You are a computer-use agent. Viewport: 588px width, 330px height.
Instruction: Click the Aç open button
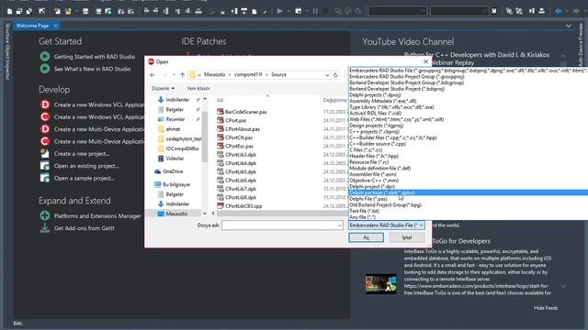point(366,237)
